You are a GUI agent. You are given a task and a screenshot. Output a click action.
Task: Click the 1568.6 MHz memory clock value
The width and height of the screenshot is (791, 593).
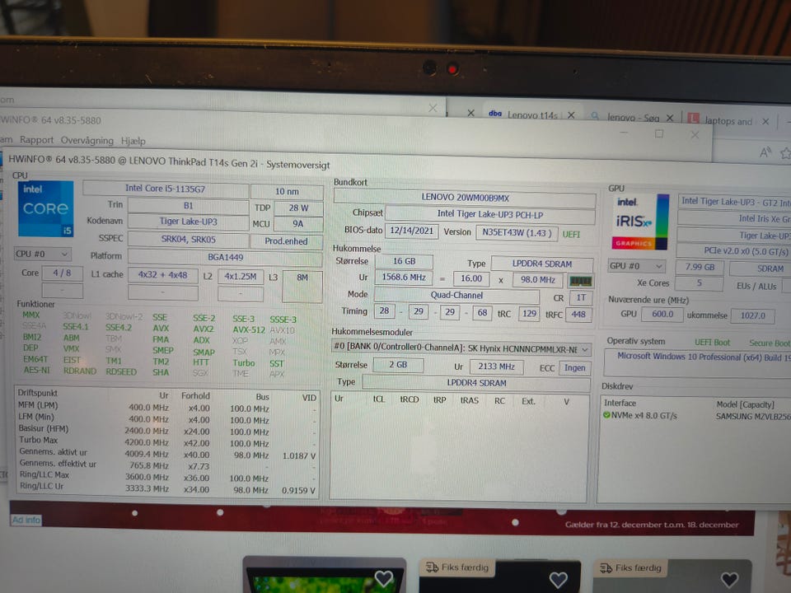pyautogui.click(x=404, y=278)
